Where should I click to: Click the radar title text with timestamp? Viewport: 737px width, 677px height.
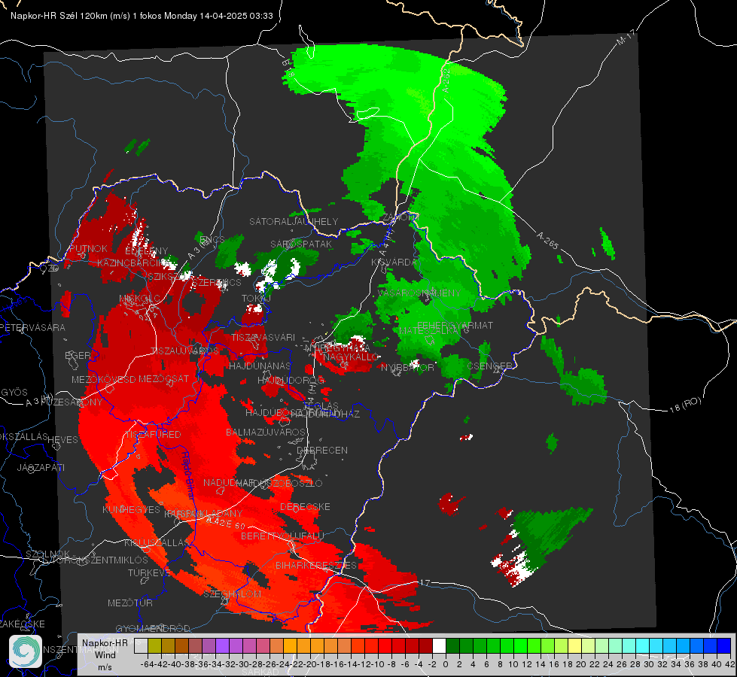142,16
